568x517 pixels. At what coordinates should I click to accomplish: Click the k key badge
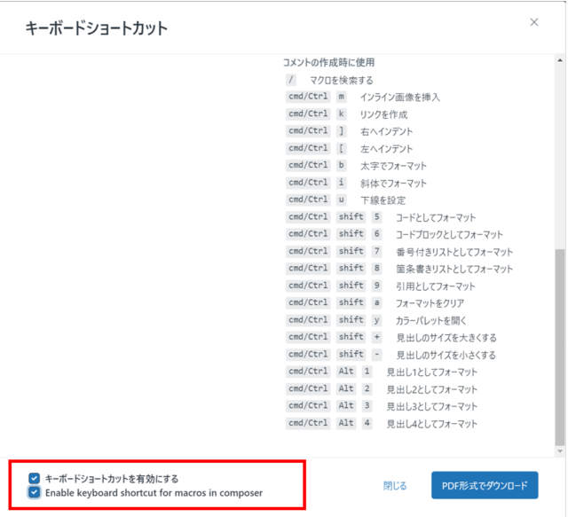click(x=341, y=114)
